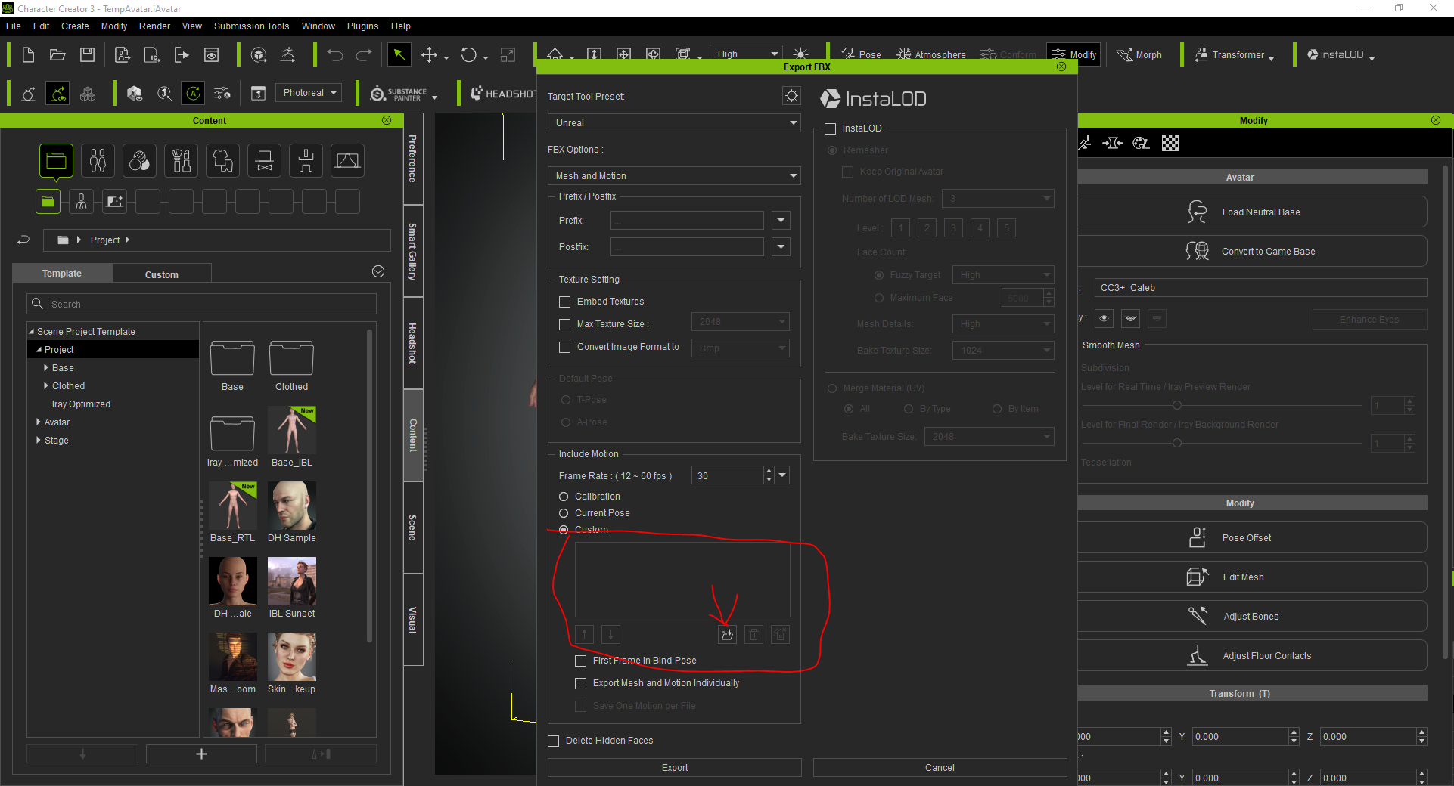Viewport: 1454px width, 786px height.
Task: Open Adjust Floor Contacts tool
Action: pyautogui.click(x=1253, y=656)
